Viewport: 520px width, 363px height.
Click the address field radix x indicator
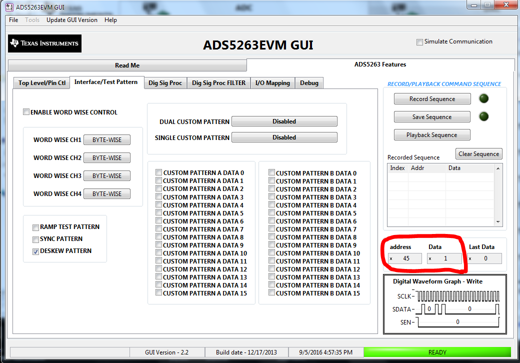391,258
